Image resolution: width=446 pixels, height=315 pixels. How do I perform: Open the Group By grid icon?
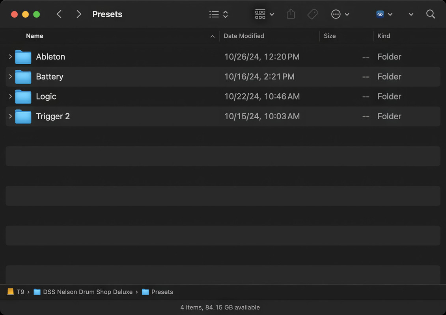click(x=260, y=14)
